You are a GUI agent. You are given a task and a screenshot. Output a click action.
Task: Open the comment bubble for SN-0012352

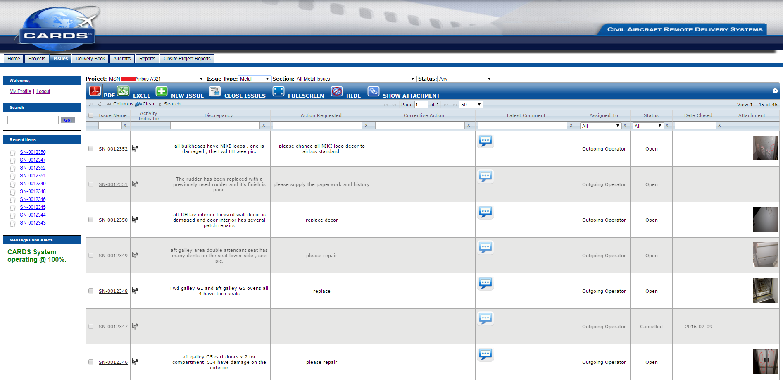tap(485, 141)
